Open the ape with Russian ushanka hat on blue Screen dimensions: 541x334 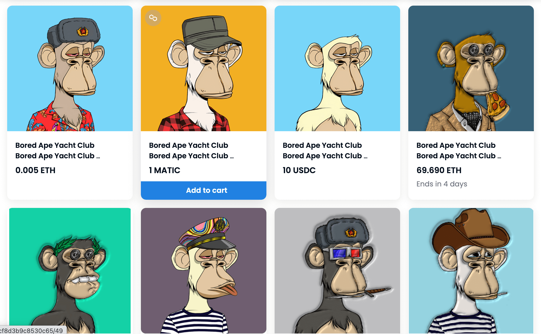(x=70, y=68)
